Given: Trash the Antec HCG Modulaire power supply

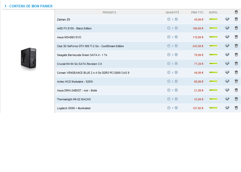Looking at the screenshot, I should pos(236,81).
